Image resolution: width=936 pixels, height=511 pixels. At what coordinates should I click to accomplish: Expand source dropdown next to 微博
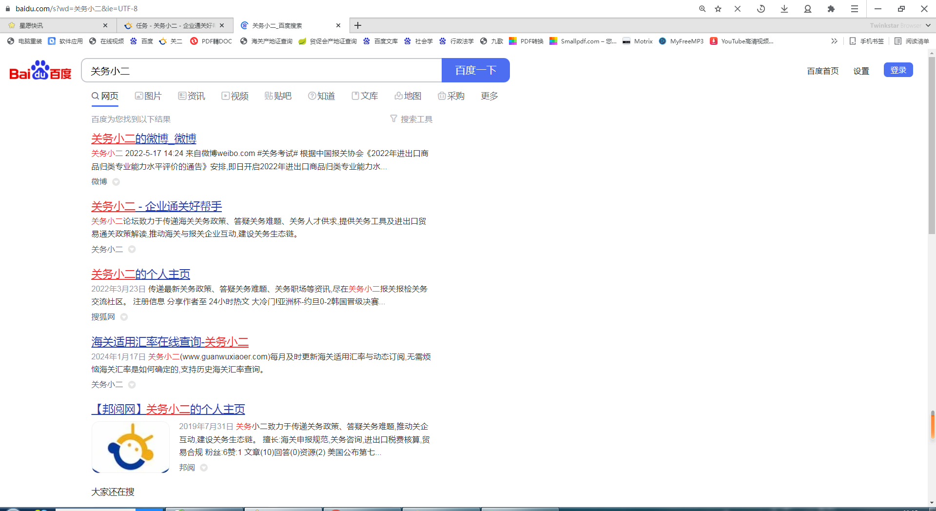coord(116,182)
